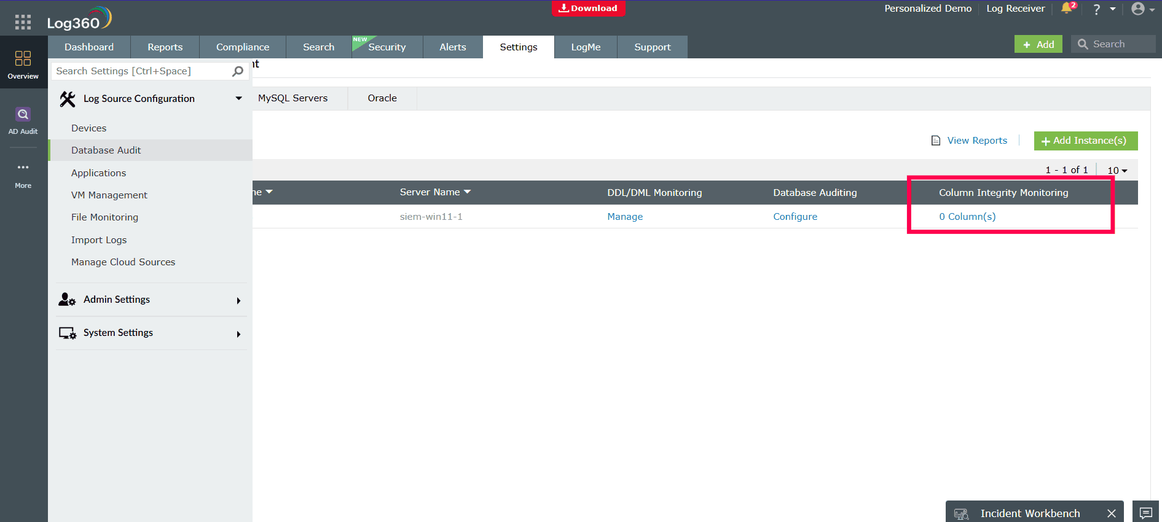Switch to the Oracle tab
Screen dimensions: 1162x522
(382, 98)
